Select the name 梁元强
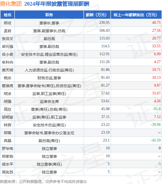 tap(8, 47)
